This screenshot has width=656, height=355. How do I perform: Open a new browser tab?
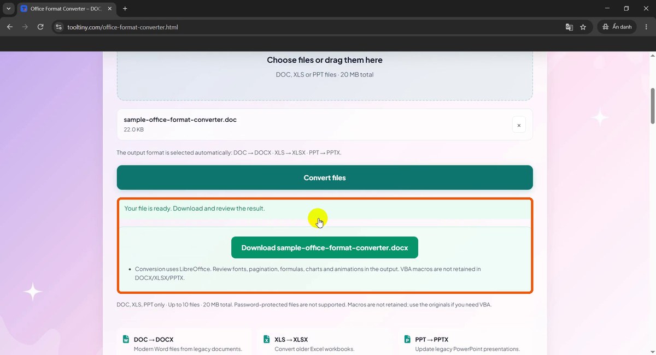[125, 9]
